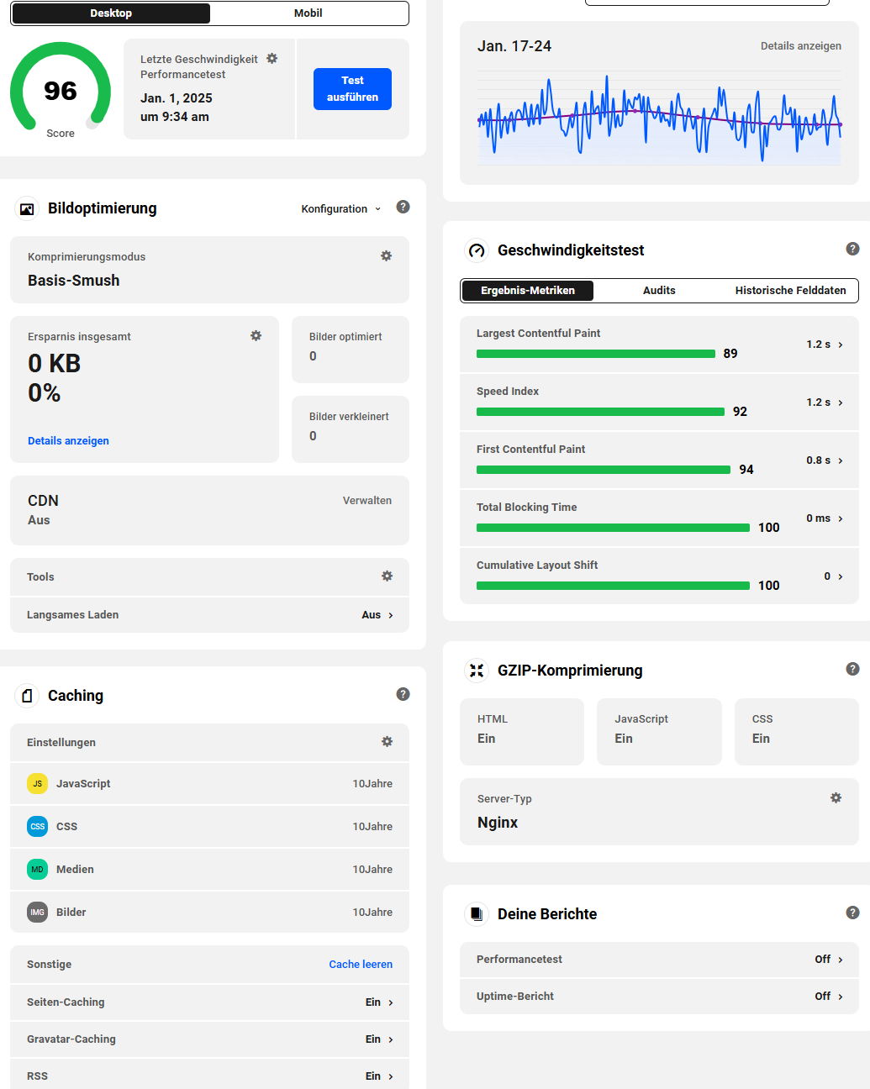Screen dimensions: 870x1089
Task: Expand Largest Contentful Paint details chevron
Action: (x=841, y=345)
